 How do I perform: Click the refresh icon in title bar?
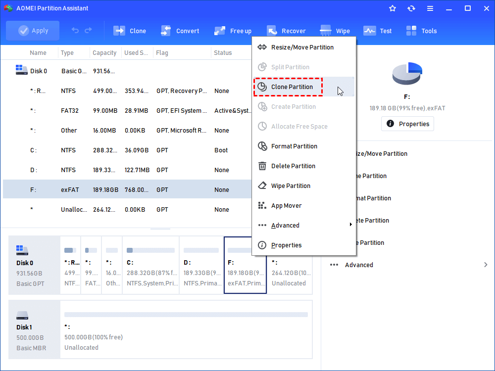tap(411, 8)
